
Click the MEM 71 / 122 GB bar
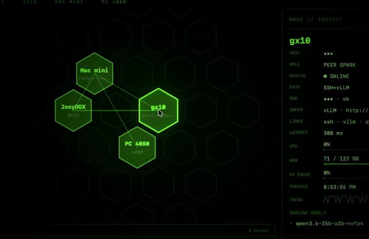(346, 164)
